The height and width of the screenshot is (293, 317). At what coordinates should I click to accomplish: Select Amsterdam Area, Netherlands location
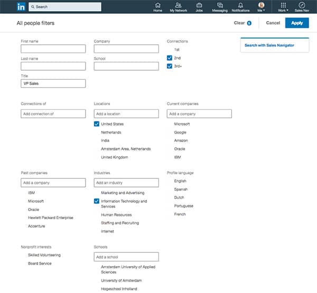(126, 149)
